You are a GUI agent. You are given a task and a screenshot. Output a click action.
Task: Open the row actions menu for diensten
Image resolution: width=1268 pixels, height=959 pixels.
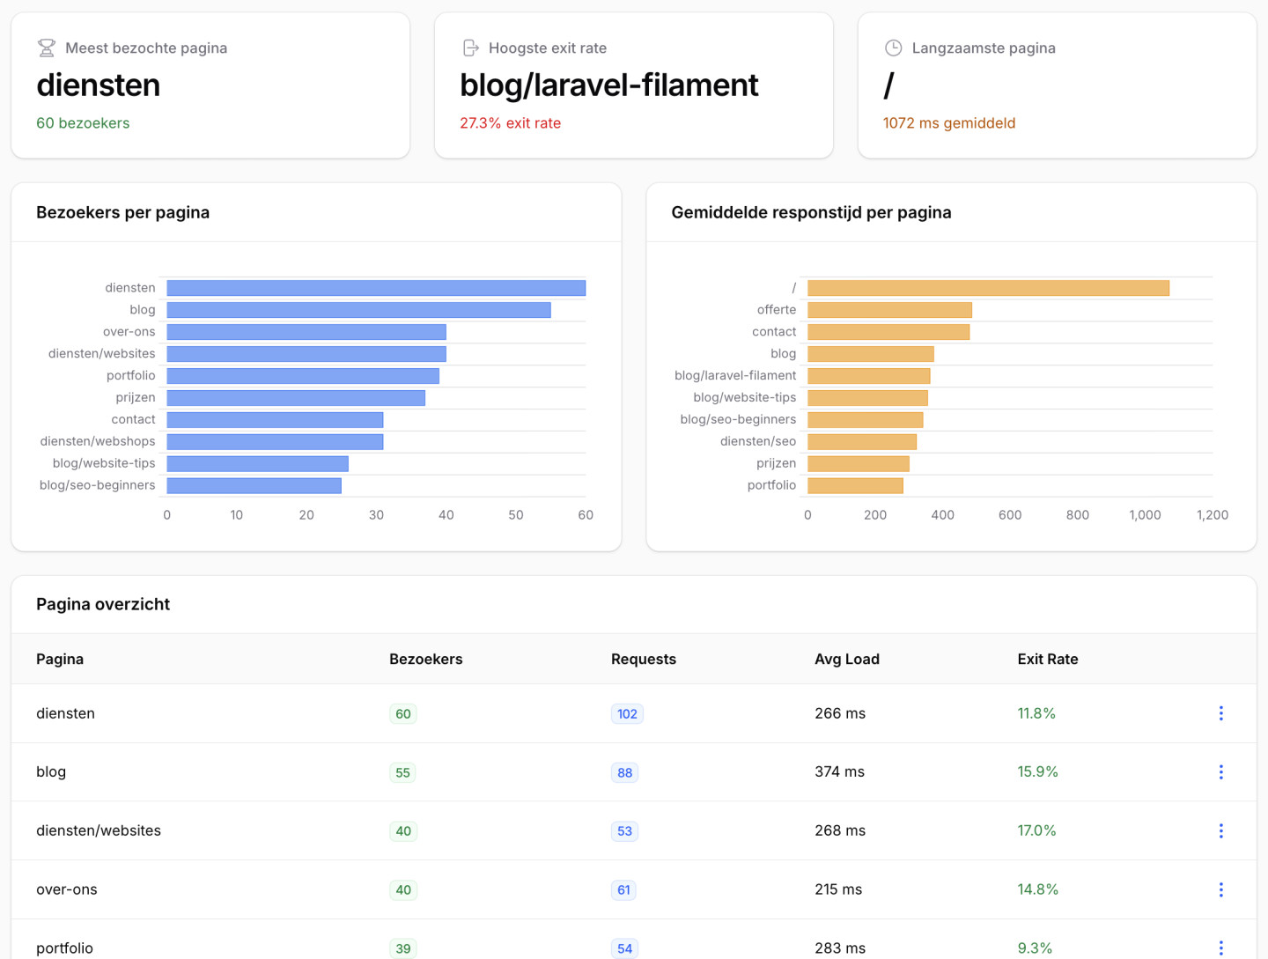[x=1220, y=713]
